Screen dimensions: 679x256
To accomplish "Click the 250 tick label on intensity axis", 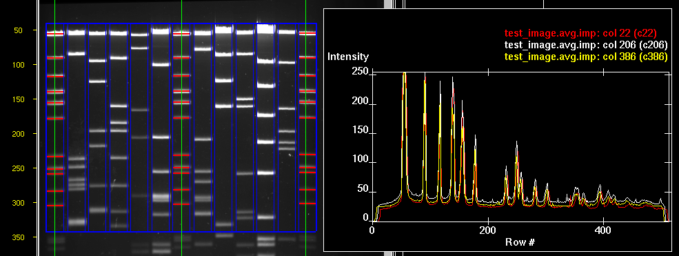I will [x=361, y=72].
